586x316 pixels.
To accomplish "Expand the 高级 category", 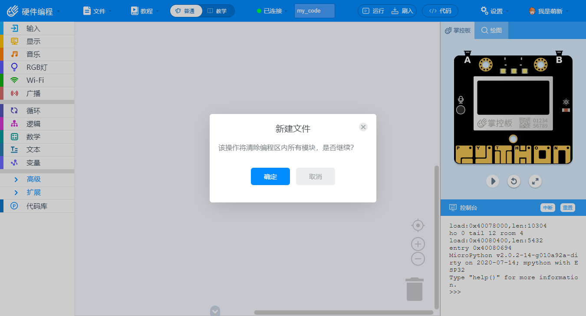I will 37,179.
